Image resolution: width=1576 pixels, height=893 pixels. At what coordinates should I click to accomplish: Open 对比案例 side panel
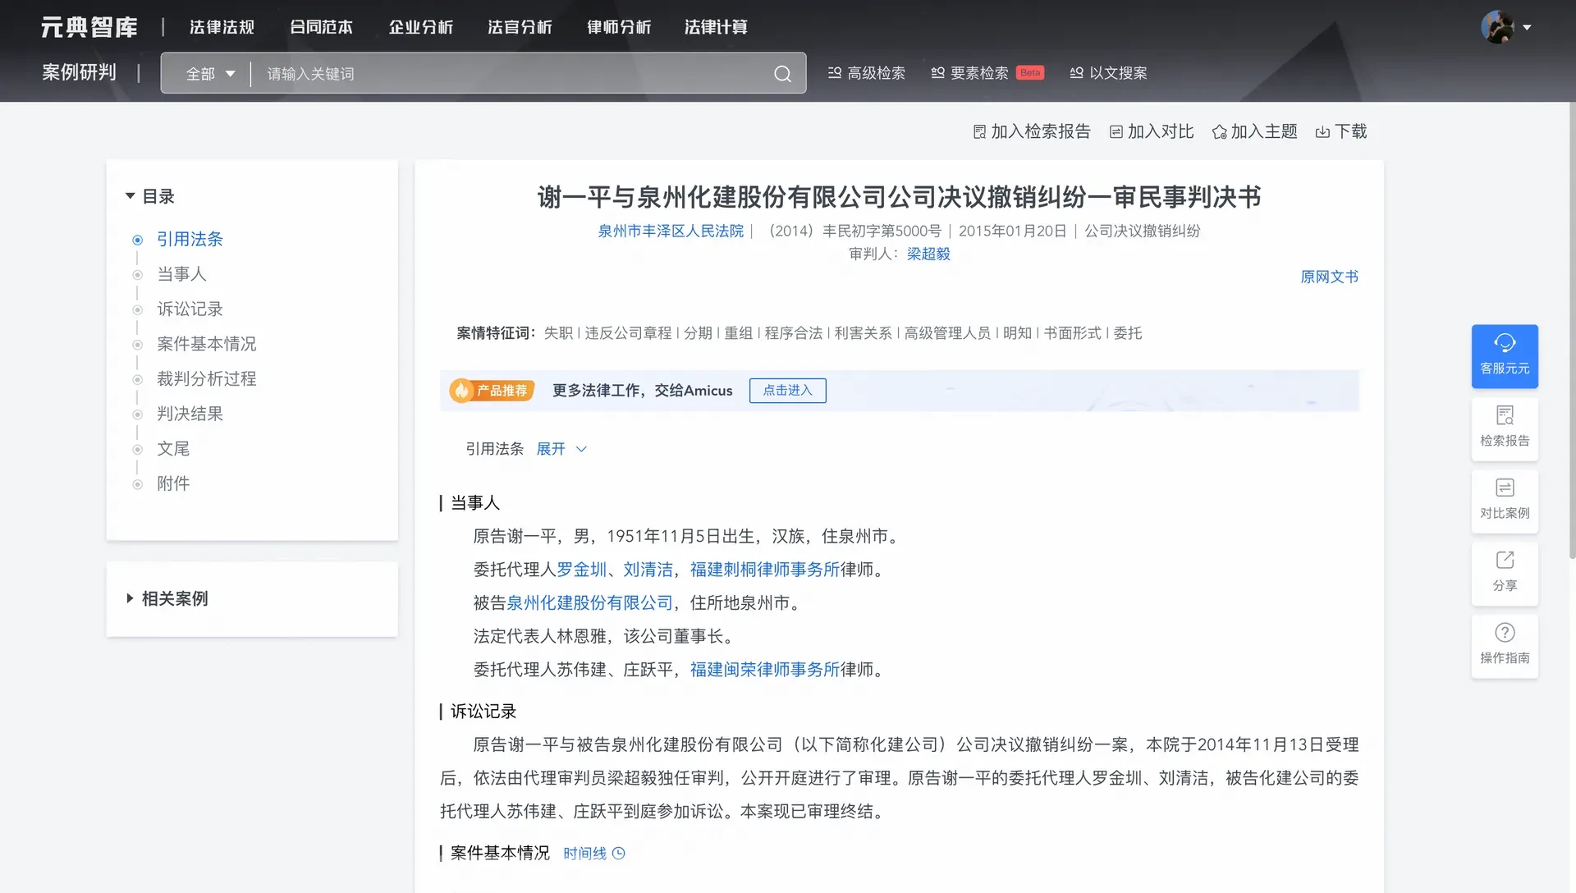click(1505, 501)
